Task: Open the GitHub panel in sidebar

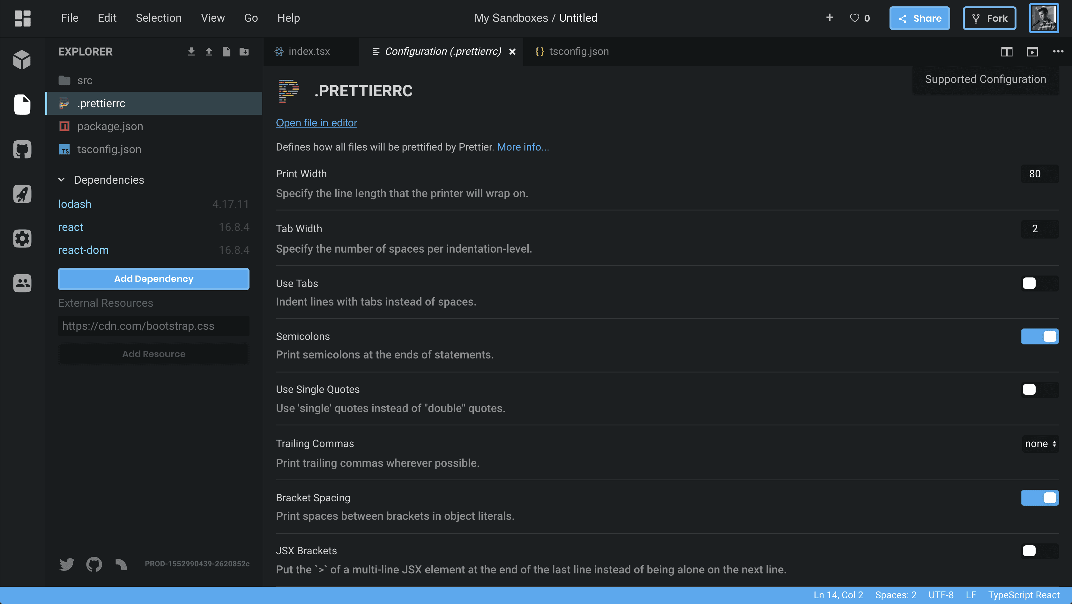Action: point(22,149)
